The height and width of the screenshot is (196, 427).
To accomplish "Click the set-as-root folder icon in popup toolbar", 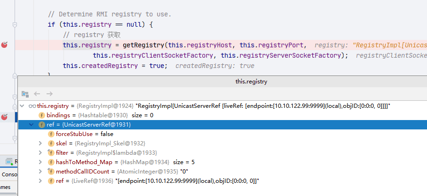I will [25, 94].
